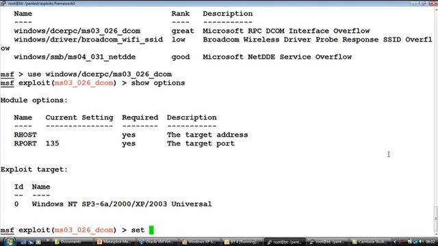
Task: Open the PuTTY icon in the title bar
Action: click(3, 3)
